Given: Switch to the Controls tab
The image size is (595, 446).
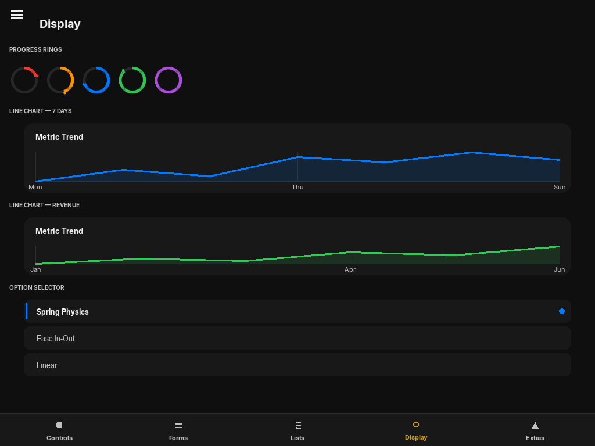Looking at the screenshot, I should click(x=59, y=431).
